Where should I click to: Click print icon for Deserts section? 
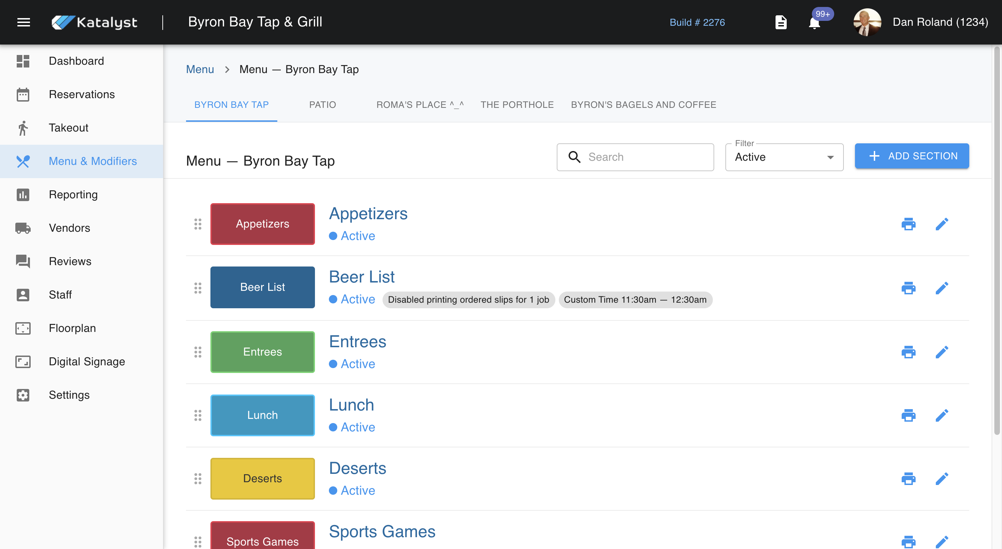908,479
